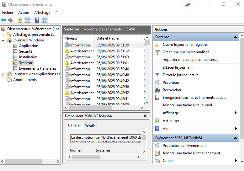Toggle the action pane with the toolbar button
The image size is (244, 171).
(x=45, y=20)
